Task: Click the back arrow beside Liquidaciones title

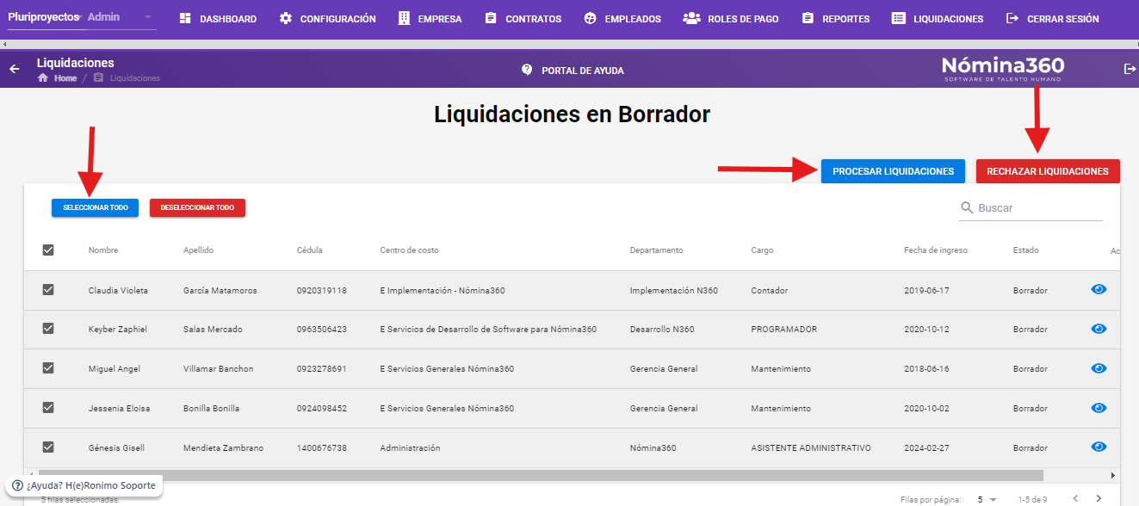Action: [x=14, y=69]
